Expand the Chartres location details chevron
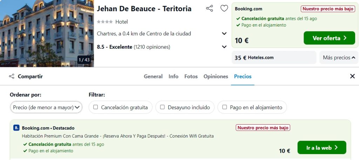The width and height of the screenshot is (359, 160). [x=224, y=34]
